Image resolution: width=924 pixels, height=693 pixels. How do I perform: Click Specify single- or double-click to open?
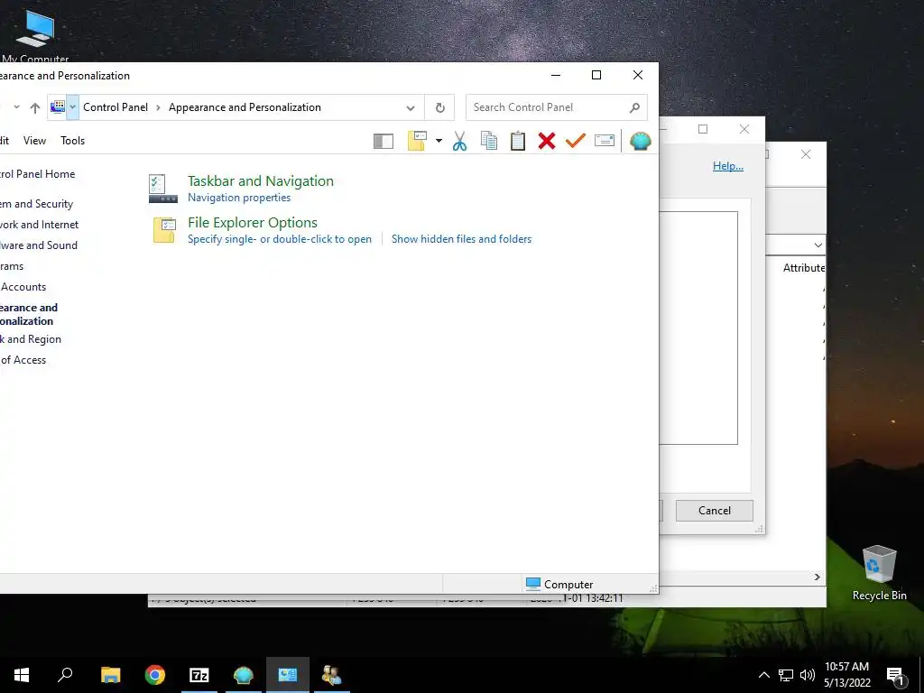280,238
